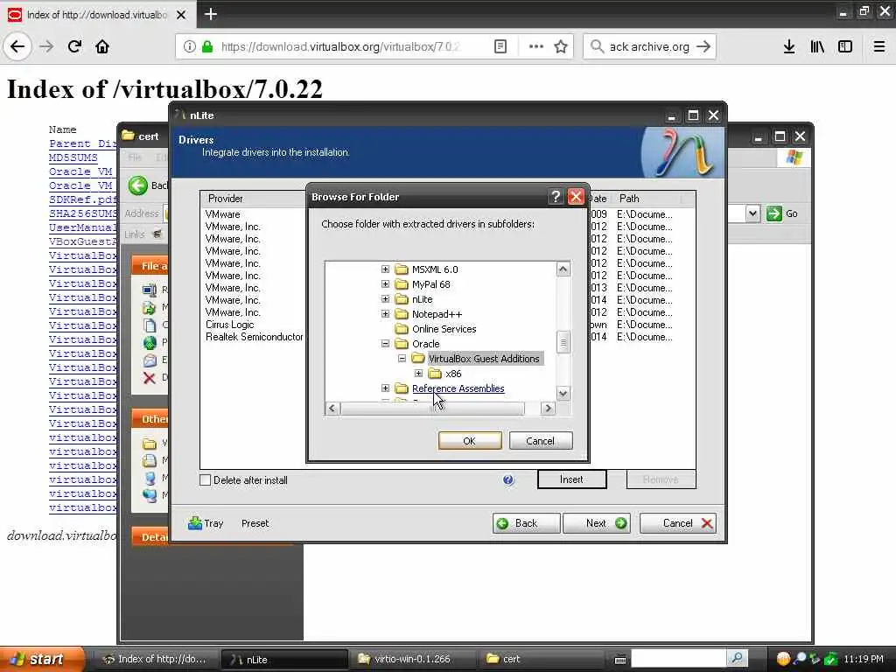The width and height of the screenshot is (896, 672).
Task: Switch to the browser taskbar item
Action: pyautogui.click(x=154, y=659)
